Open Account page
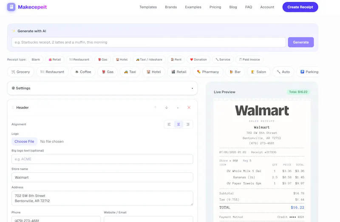 click(x=267, y=7)
